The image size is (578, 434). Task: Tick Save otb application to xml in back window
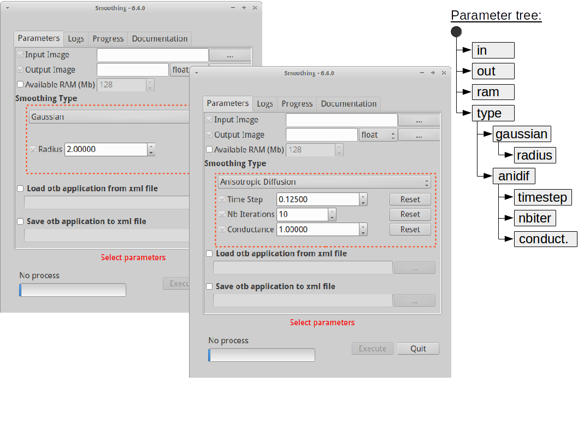[x=20, y=221]
